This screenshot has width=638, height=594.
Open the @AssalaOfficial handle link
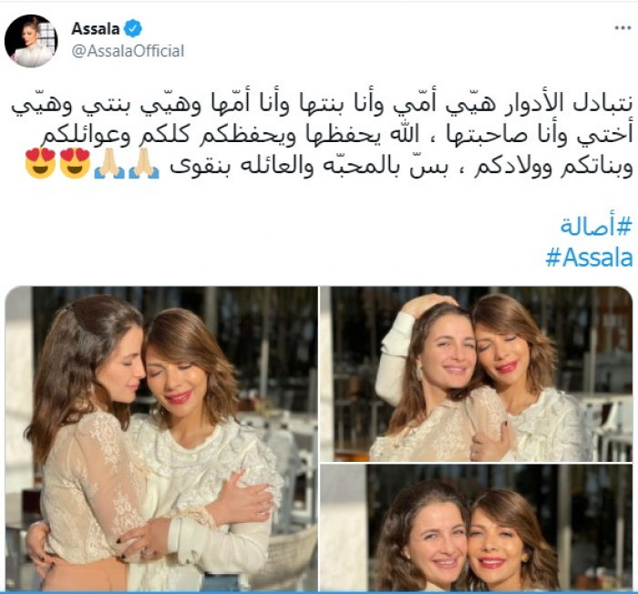pyautogui.click(x=128, y=51)
